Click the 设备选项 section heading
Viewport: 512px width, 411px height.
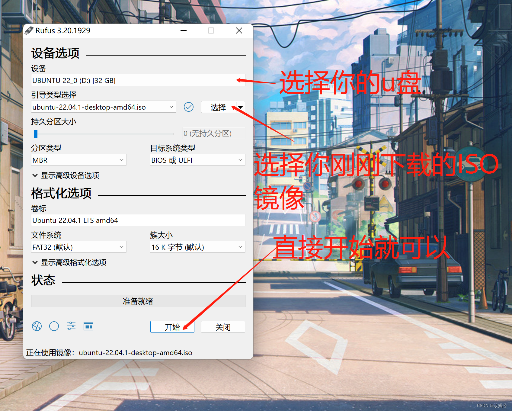(x=55, y=53)
